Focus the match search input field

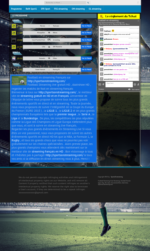[x=65, y=3]
